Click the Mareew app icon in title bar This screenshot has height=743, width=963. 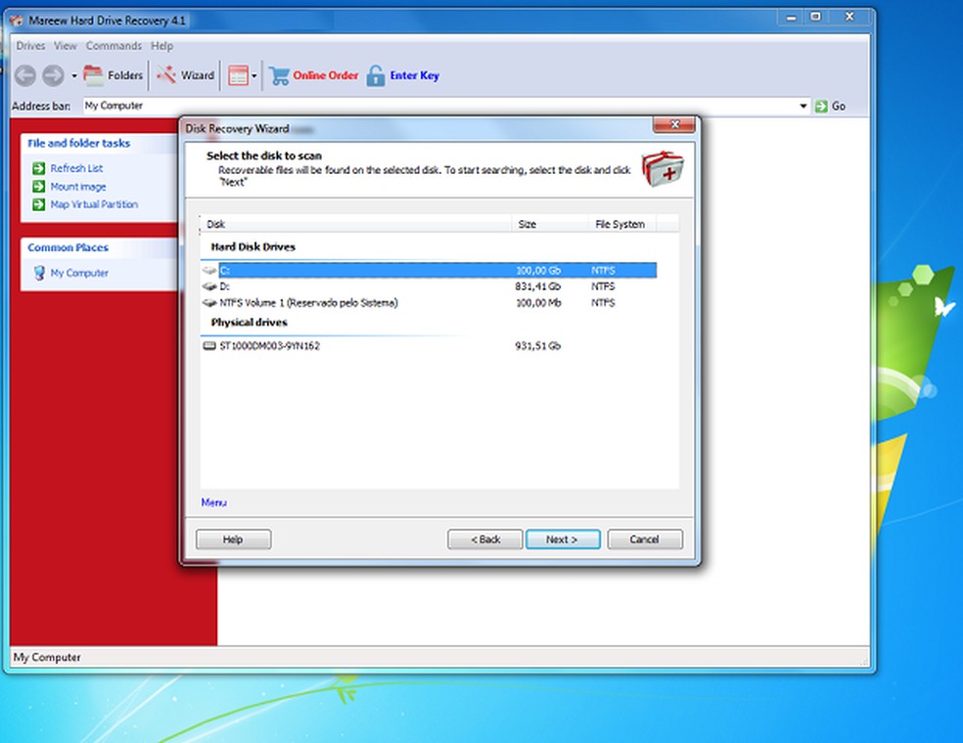coord(17,21)
